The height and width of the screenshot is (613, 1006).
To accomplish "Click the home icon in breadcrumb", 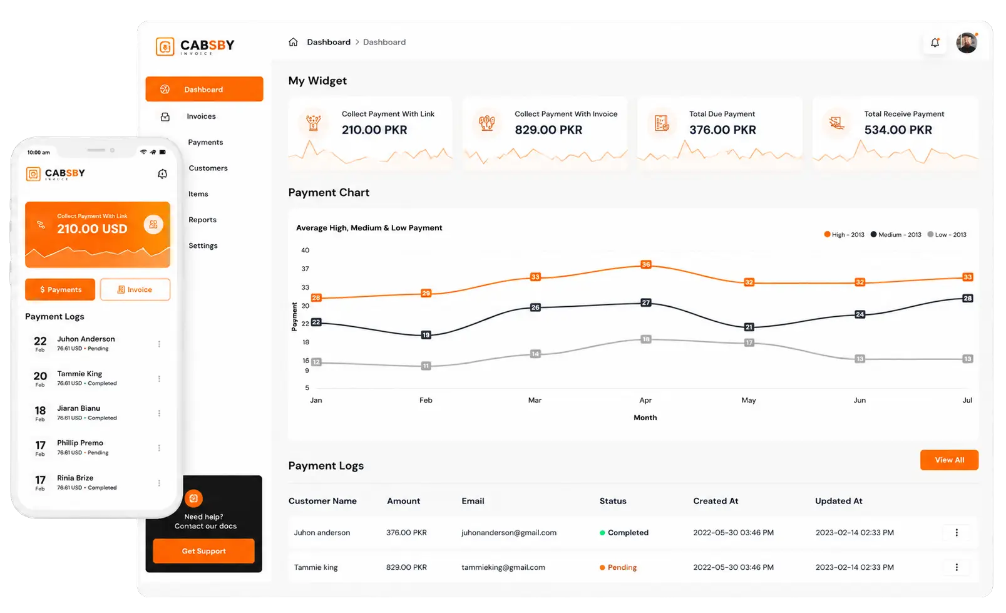I will tap(293, 42).
